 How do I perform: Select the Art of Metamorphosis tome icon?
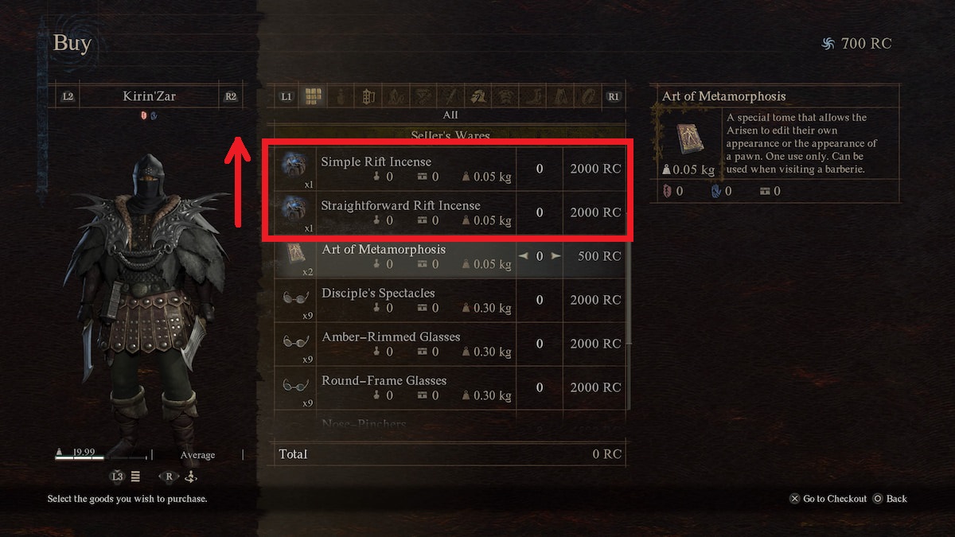click(296, 253)
